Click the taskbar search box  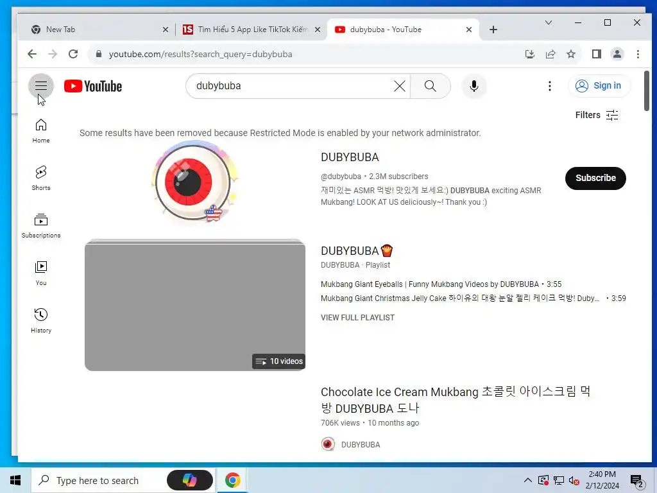click(x=98, y=480)
